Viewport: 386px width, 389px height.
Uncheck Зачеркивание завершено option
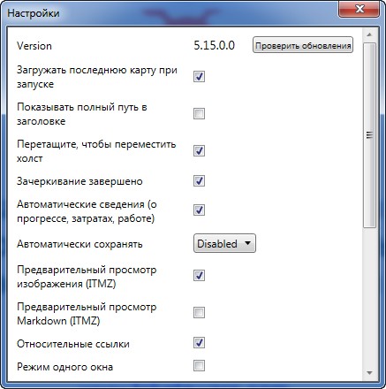tap(199, 181)
